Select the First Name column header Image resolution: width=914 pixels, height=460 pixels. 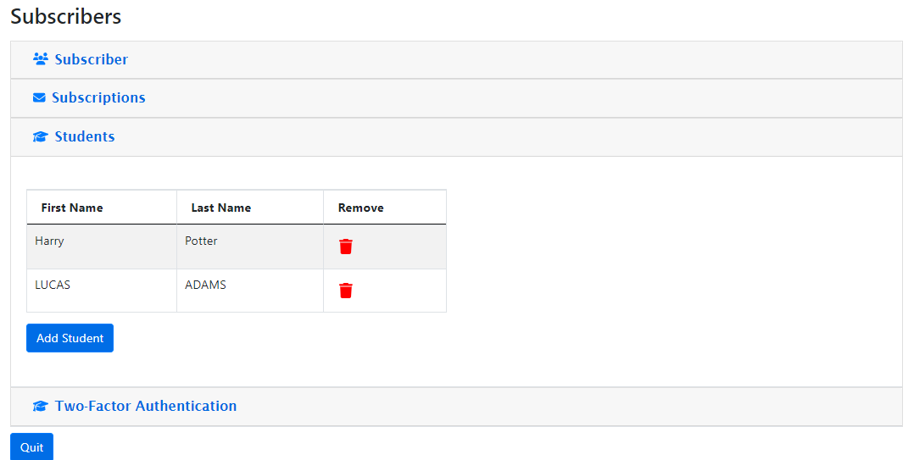tap(72, 208)
